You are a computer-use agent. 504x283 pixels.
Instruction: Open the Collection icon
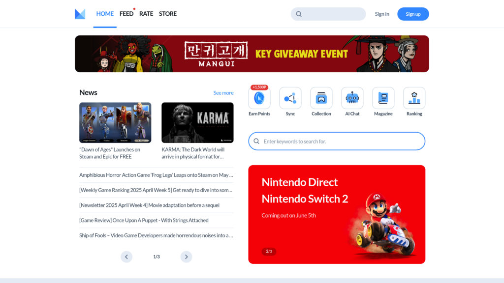pyautogui.click(x=321, y=98)
